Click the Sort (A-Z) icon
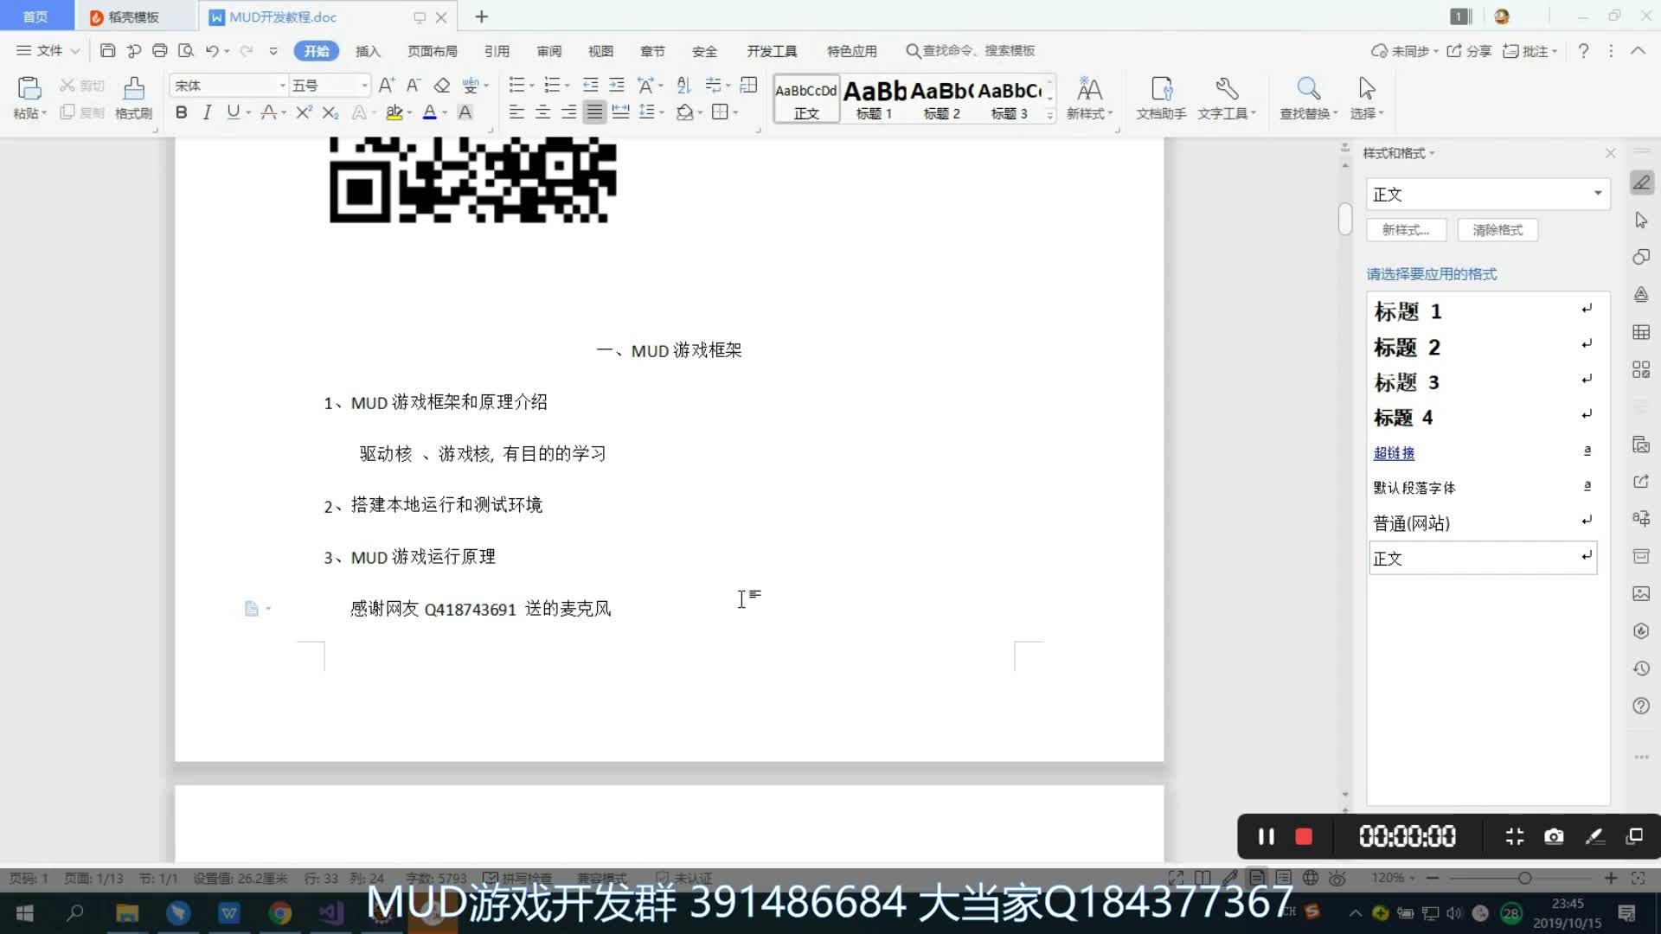Screen dimensions: 1661x934 click(683, 85)
